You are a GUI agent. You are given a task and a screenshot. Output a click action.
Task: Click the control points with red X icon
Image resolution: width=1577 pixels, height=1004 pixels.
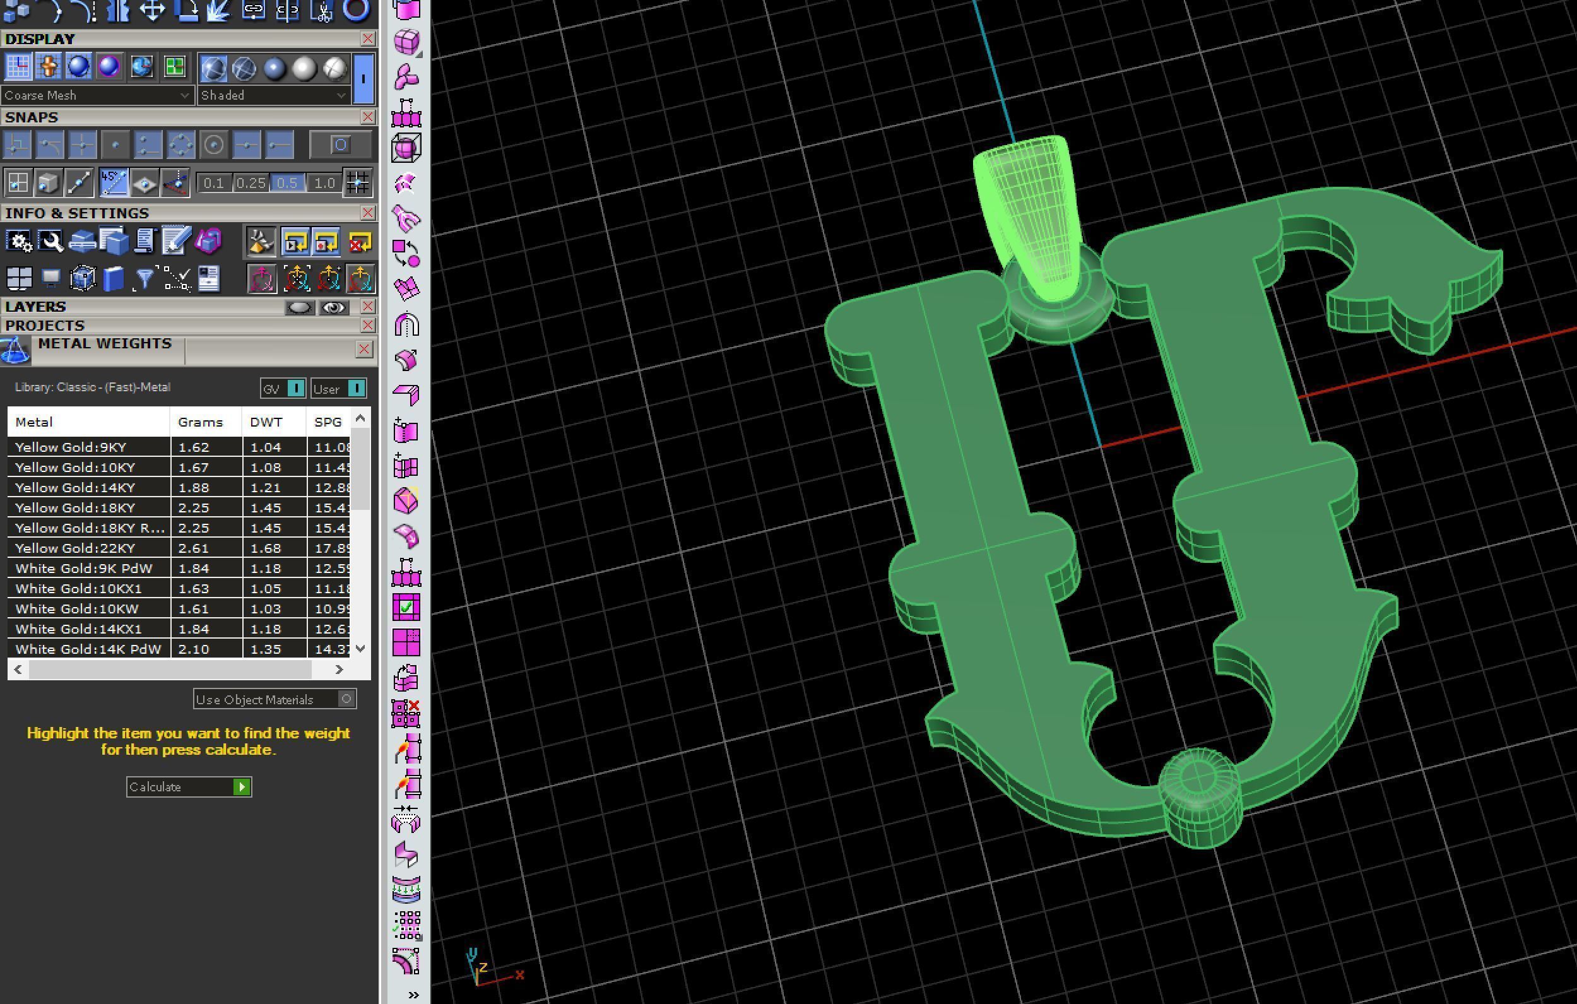coord(406,713)
